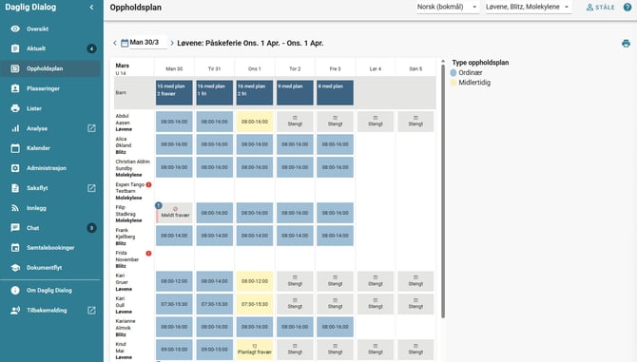Click the external link icon beside Analyse
Image resolution: width=637 pixels, height=362 pixels.
point(92,128)
